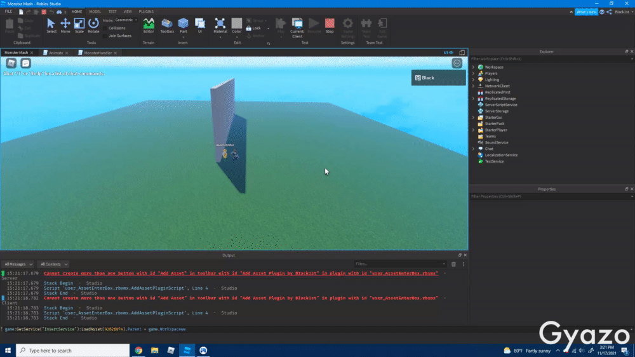This screenshot has width=635, height=357.
Task: Open the Mode Geometric dropdown
Action: [126, 20]
